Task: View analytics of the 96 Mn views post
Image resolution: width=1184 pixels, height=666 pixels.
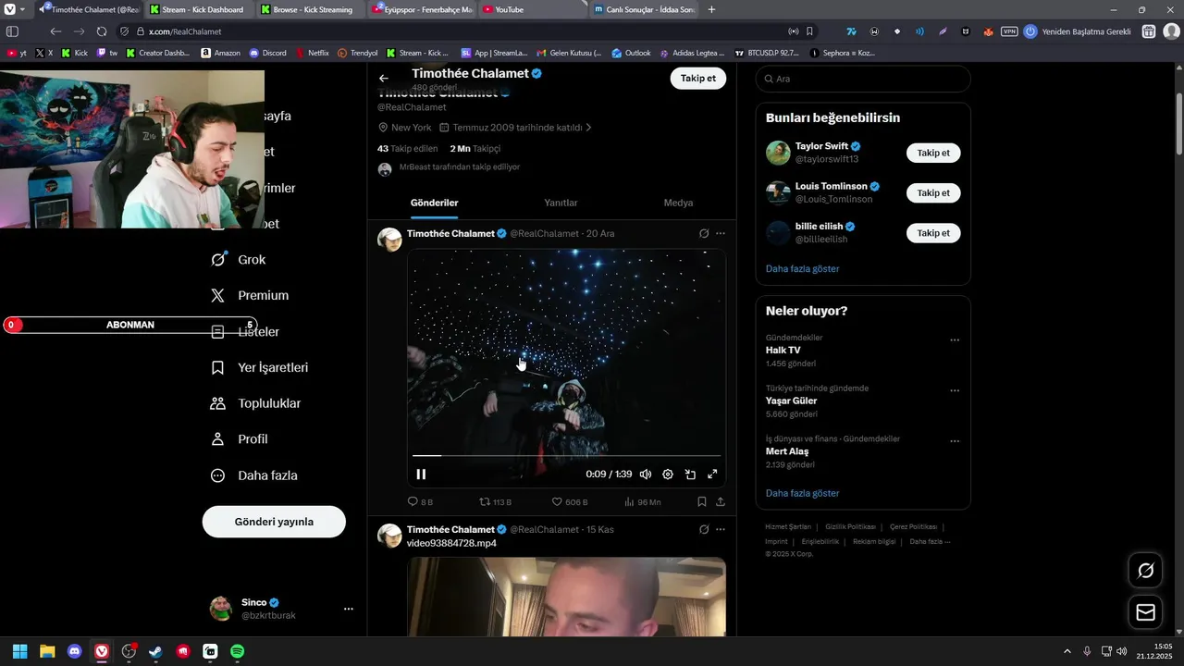Action: point(642,501)
